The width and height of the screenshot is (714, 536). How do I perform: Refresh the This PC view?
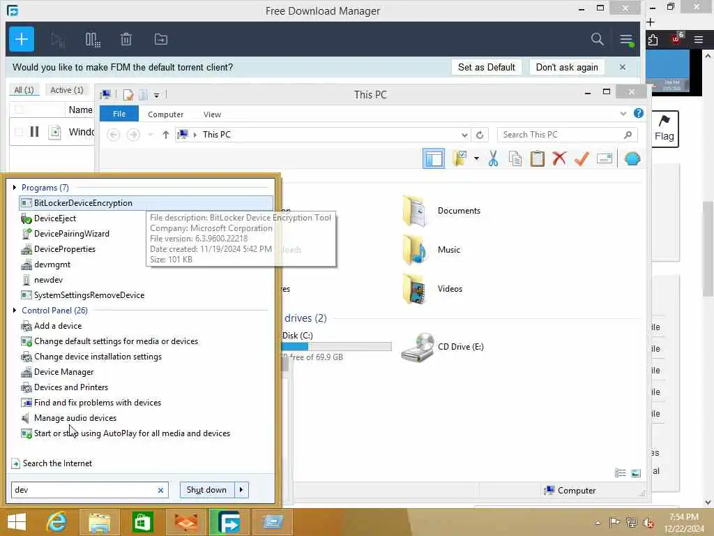480,135
